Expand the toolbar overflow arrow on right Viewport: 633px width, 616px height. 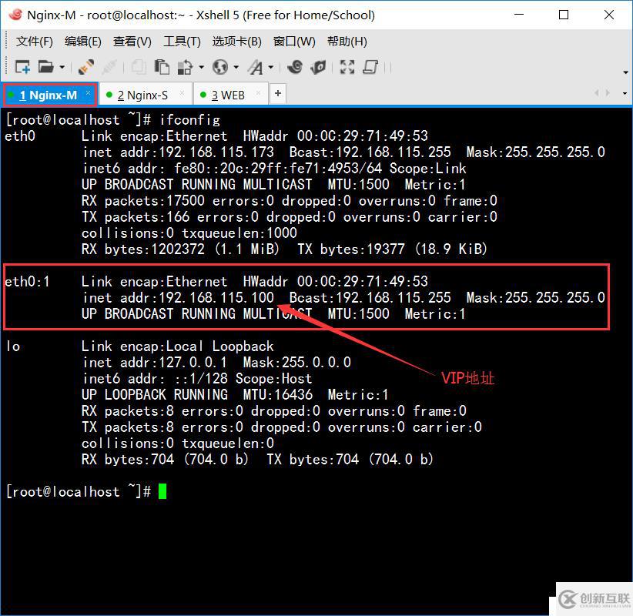pos(625,70)
